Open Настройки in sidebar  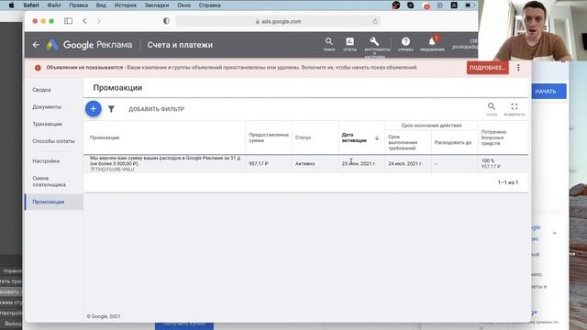click(x=46, y=161)
